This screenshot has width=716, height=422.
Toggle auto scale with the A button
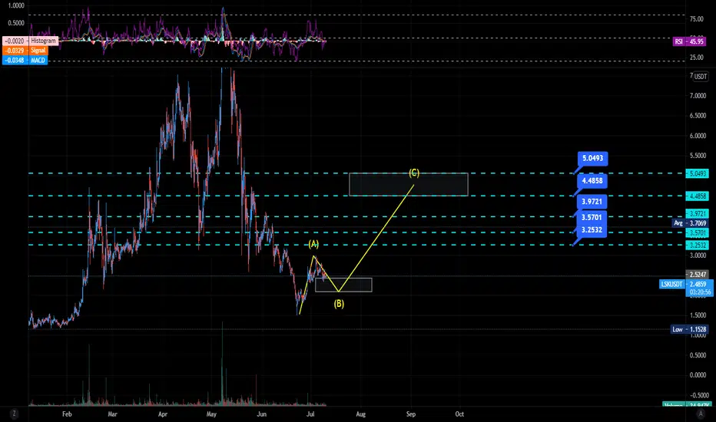[x=701, y=414]
